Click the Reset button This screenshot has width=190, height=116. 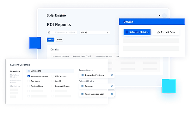coord(59,39)
